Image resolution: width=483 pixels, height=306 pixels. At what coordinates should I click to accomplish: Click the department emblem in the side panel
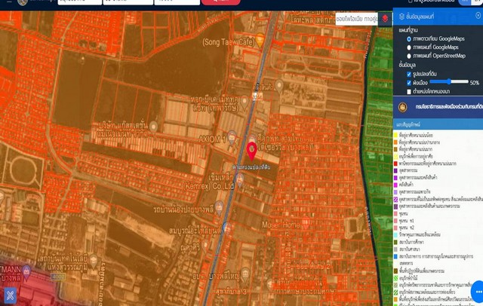point(402,107)
